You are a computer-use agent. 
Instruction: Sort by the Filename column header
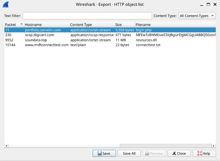[175, 24]
